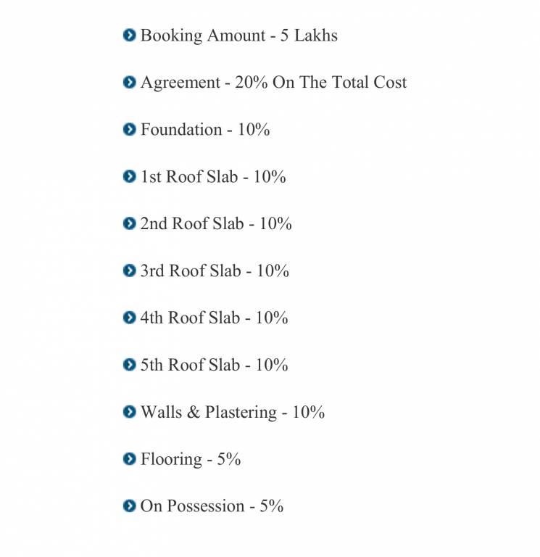Click the "Booking Amount - 5 Lakhs" text
The width and height of the screenshot is (540, 557).
238,36
